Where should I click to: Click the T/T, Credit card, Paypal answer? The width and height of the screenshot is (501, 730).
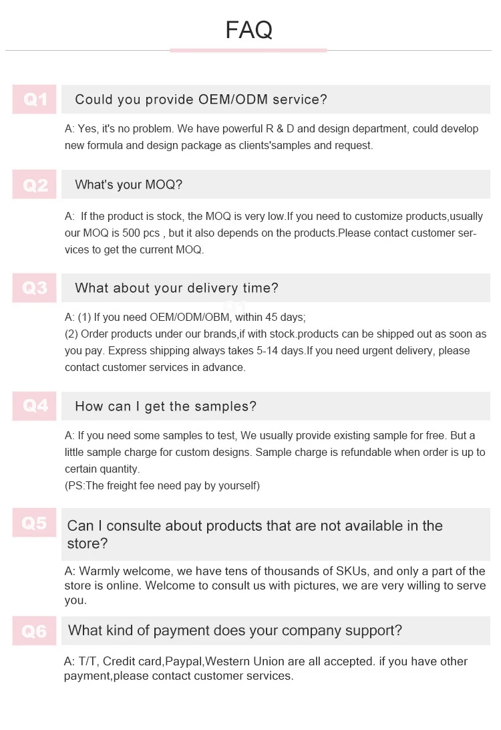click(x=266, y=668)
